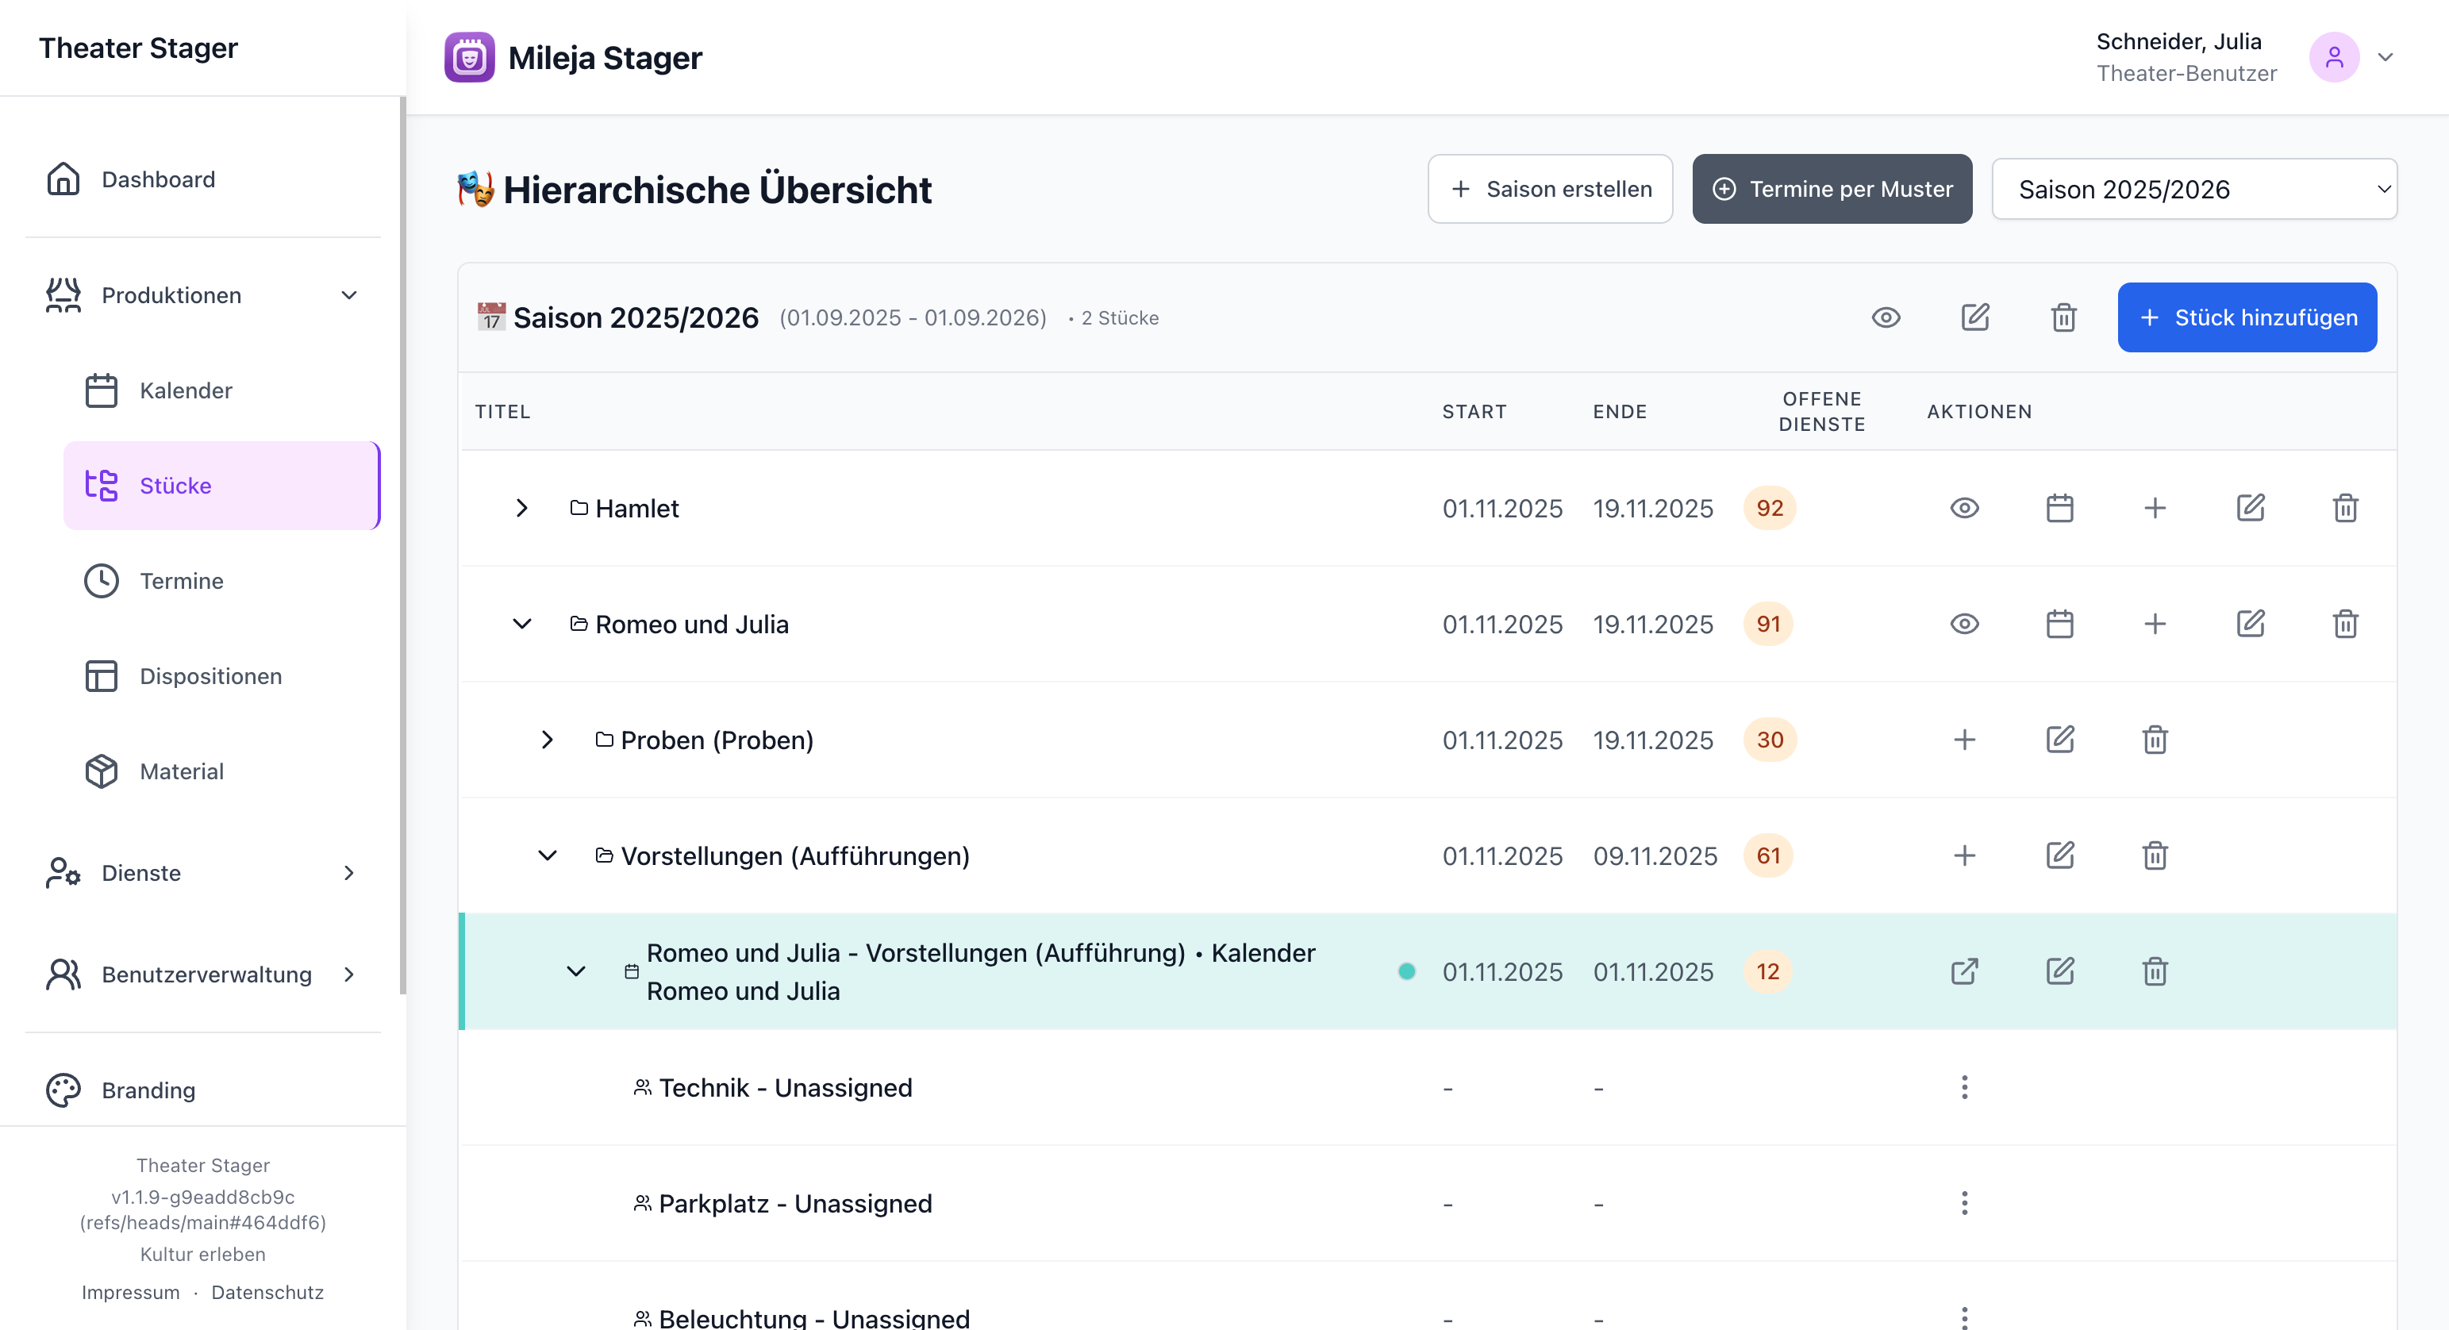Open Kalender in the sidebar
The height and width of the screenshot is (1330, 2449).
coord(186,390)
